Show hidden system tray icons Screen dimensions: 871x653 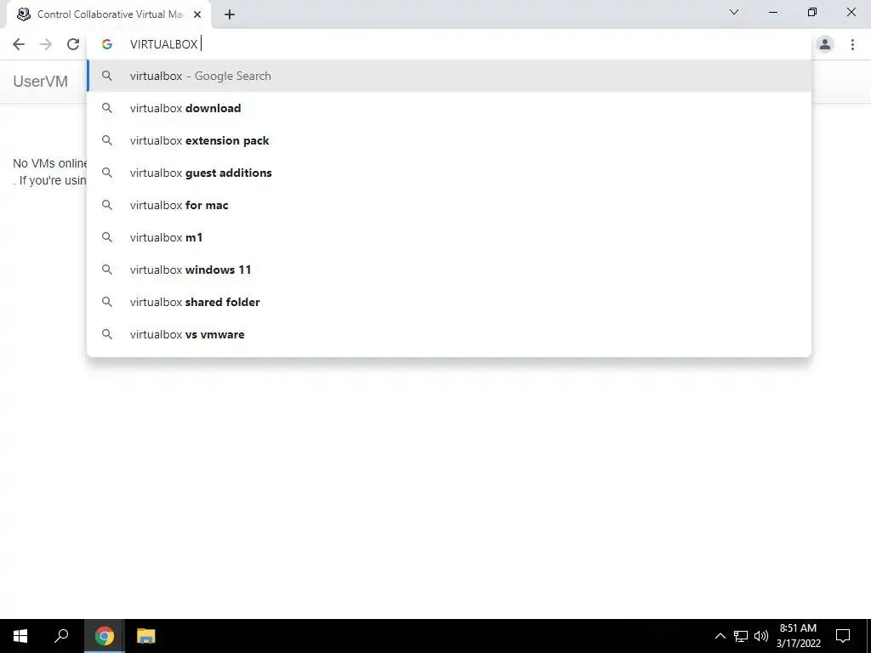[720, 636]
